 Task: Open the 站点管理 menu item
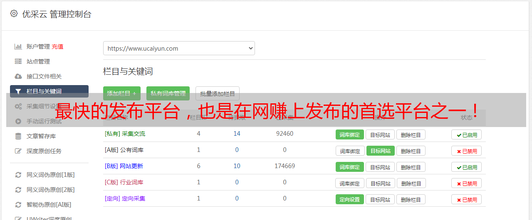click(x=38, y=61)
